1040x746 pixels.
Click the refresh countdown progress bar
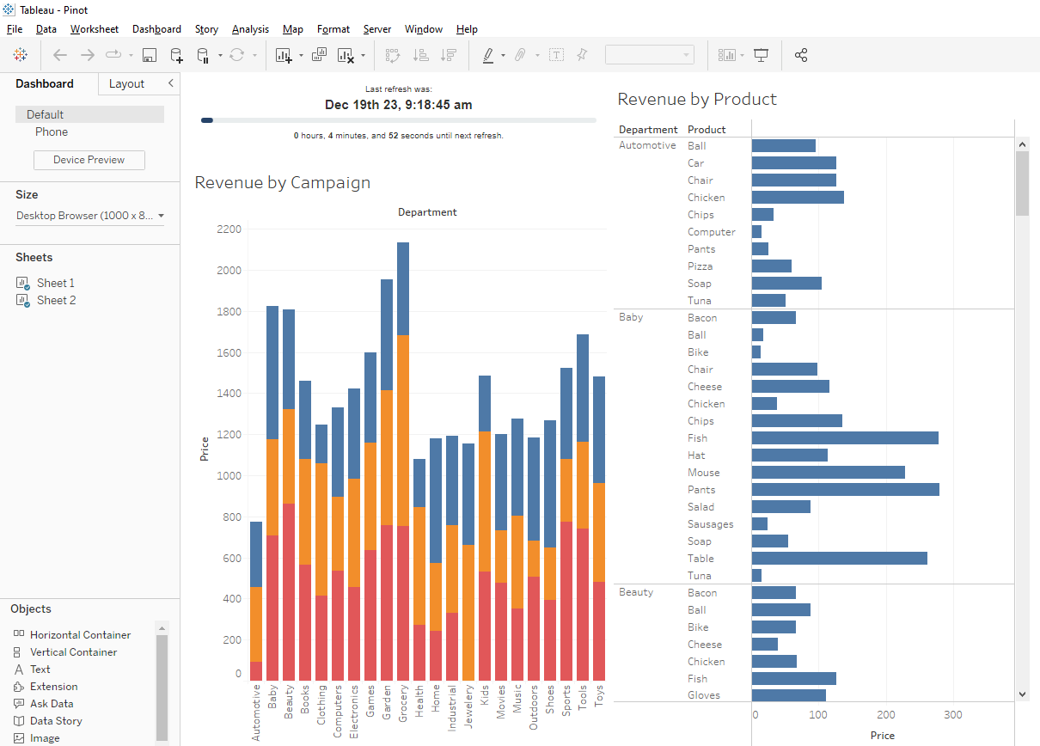click(398, 120)
